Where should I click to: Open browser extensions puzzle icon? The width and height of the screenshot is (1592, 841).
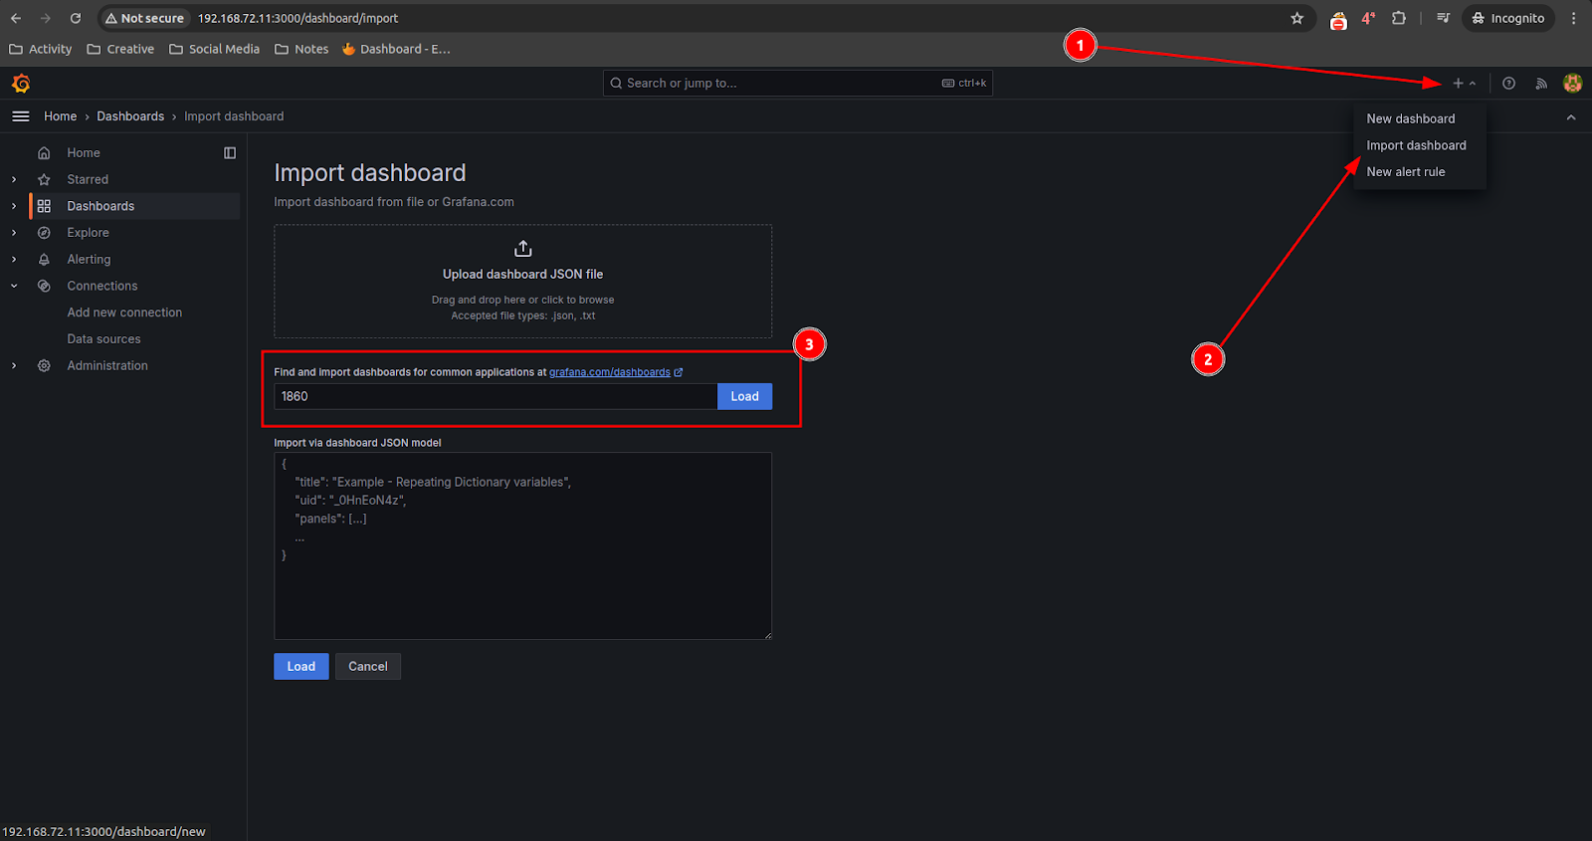[x=1399, y=18]
